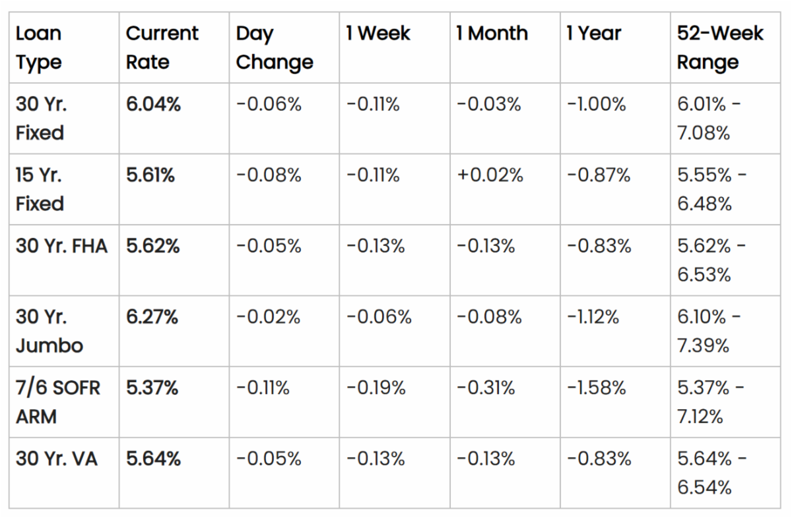Select the 30 Yr. Fixed row label
The height and width of the screenshot is (518, 792).
click(x=40, y=119)
